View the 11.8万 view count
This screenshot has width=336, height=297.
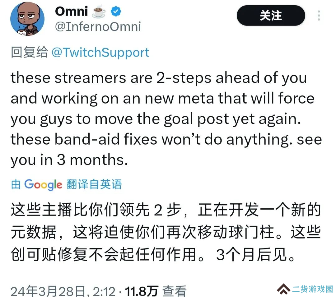(142, 291)
